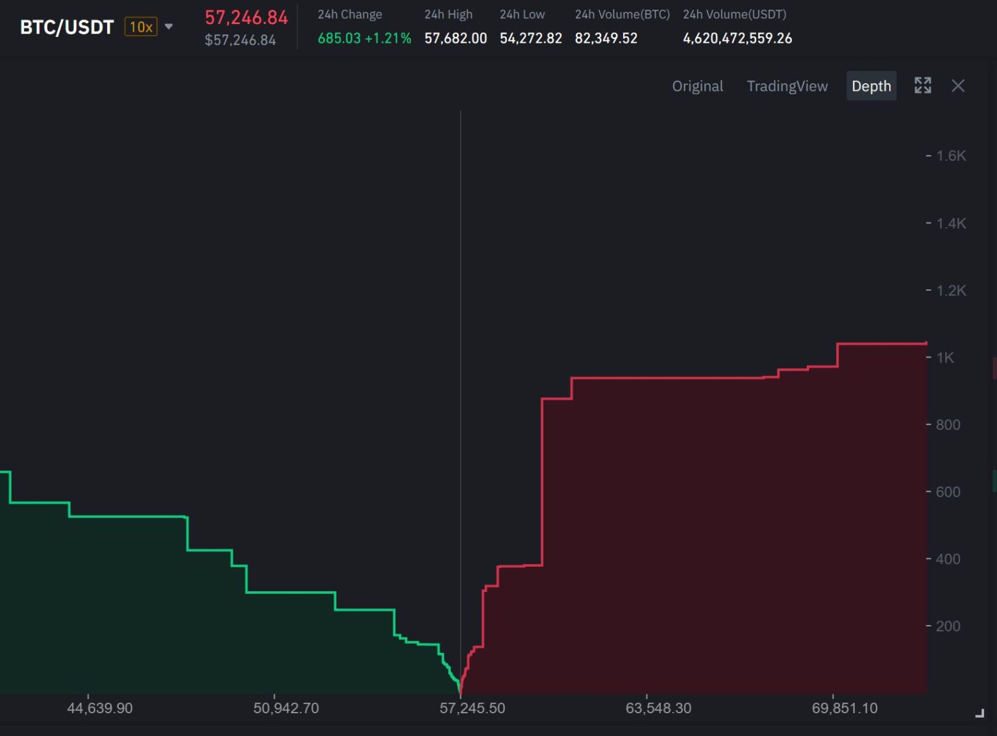
Task: Click the 10x leverage badge
Action: 140,27
